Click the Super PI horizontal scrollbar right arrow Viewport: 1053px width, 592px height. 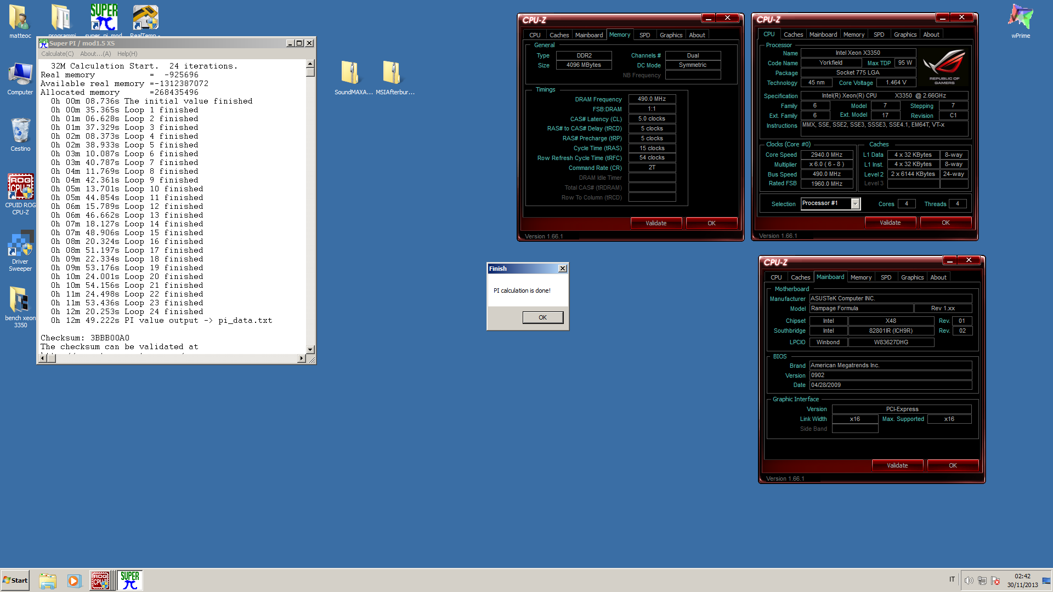coord(301,358)
